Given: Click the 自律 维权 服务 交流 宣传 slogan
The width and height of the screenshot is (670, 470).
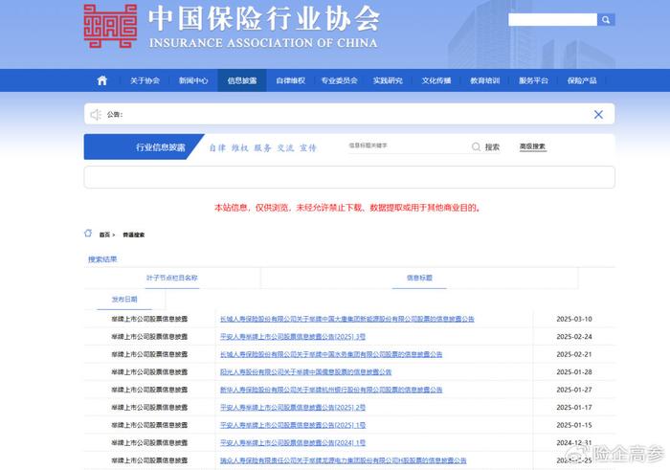Looking at the screenshot, I should tap(262, 147).
